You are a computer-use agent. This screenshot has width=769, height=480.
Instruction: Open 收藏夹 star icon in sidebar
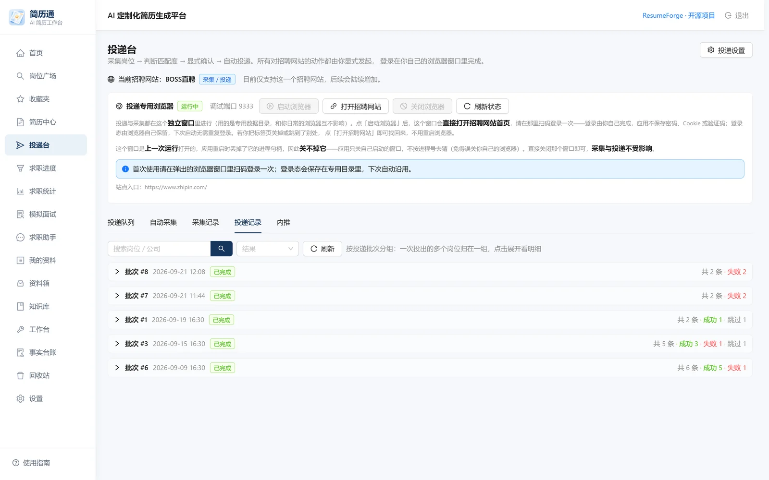click(x=20, y=99)
